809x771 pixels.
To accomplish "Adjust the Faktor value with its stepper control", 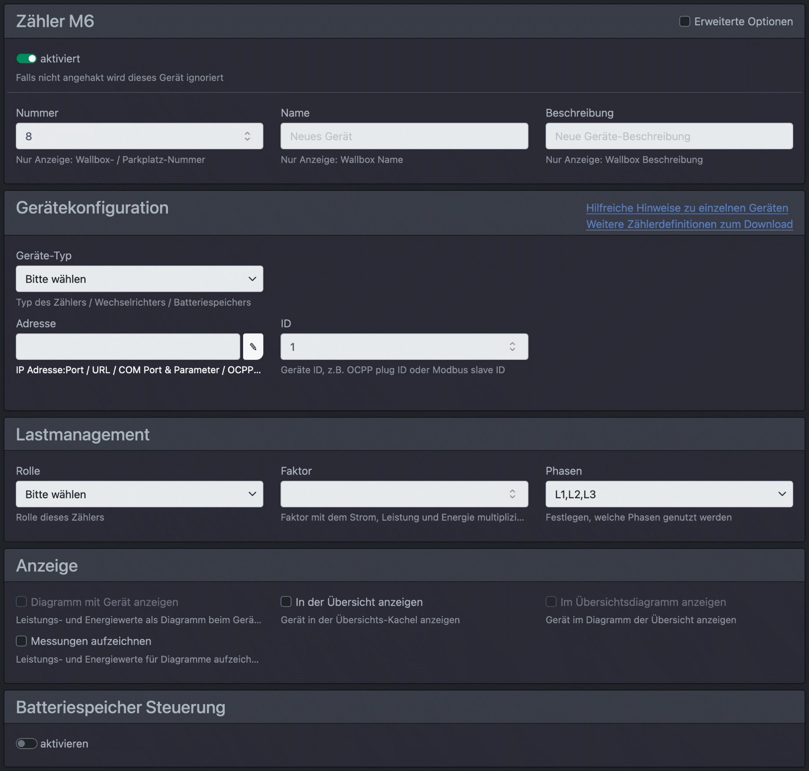I will click(x=512, y=494).
